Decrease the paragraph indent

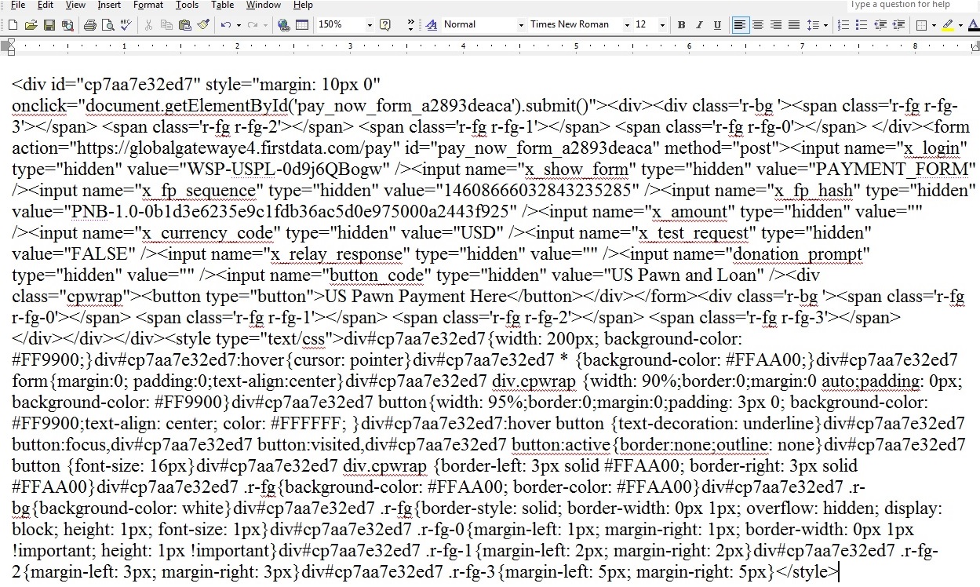point(880,25)
